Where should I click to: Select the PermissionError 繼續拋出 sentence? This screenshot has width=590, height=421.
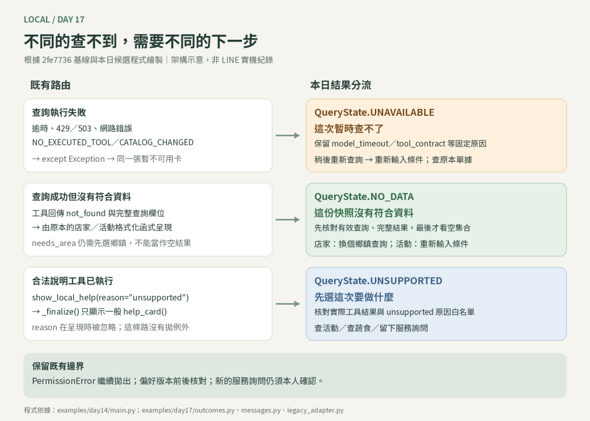178,381
